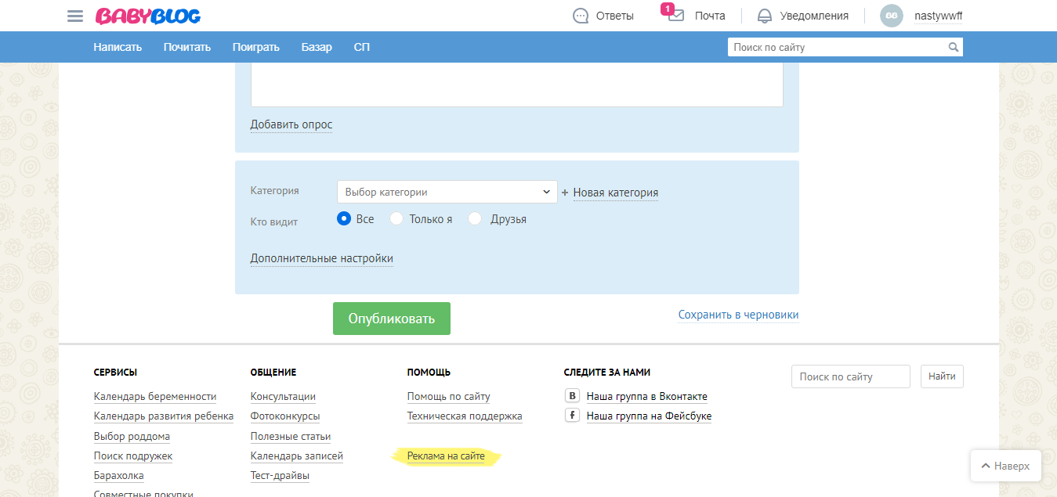
Task: Click Сохранить в черновики link
Action: tap(738, 314)
